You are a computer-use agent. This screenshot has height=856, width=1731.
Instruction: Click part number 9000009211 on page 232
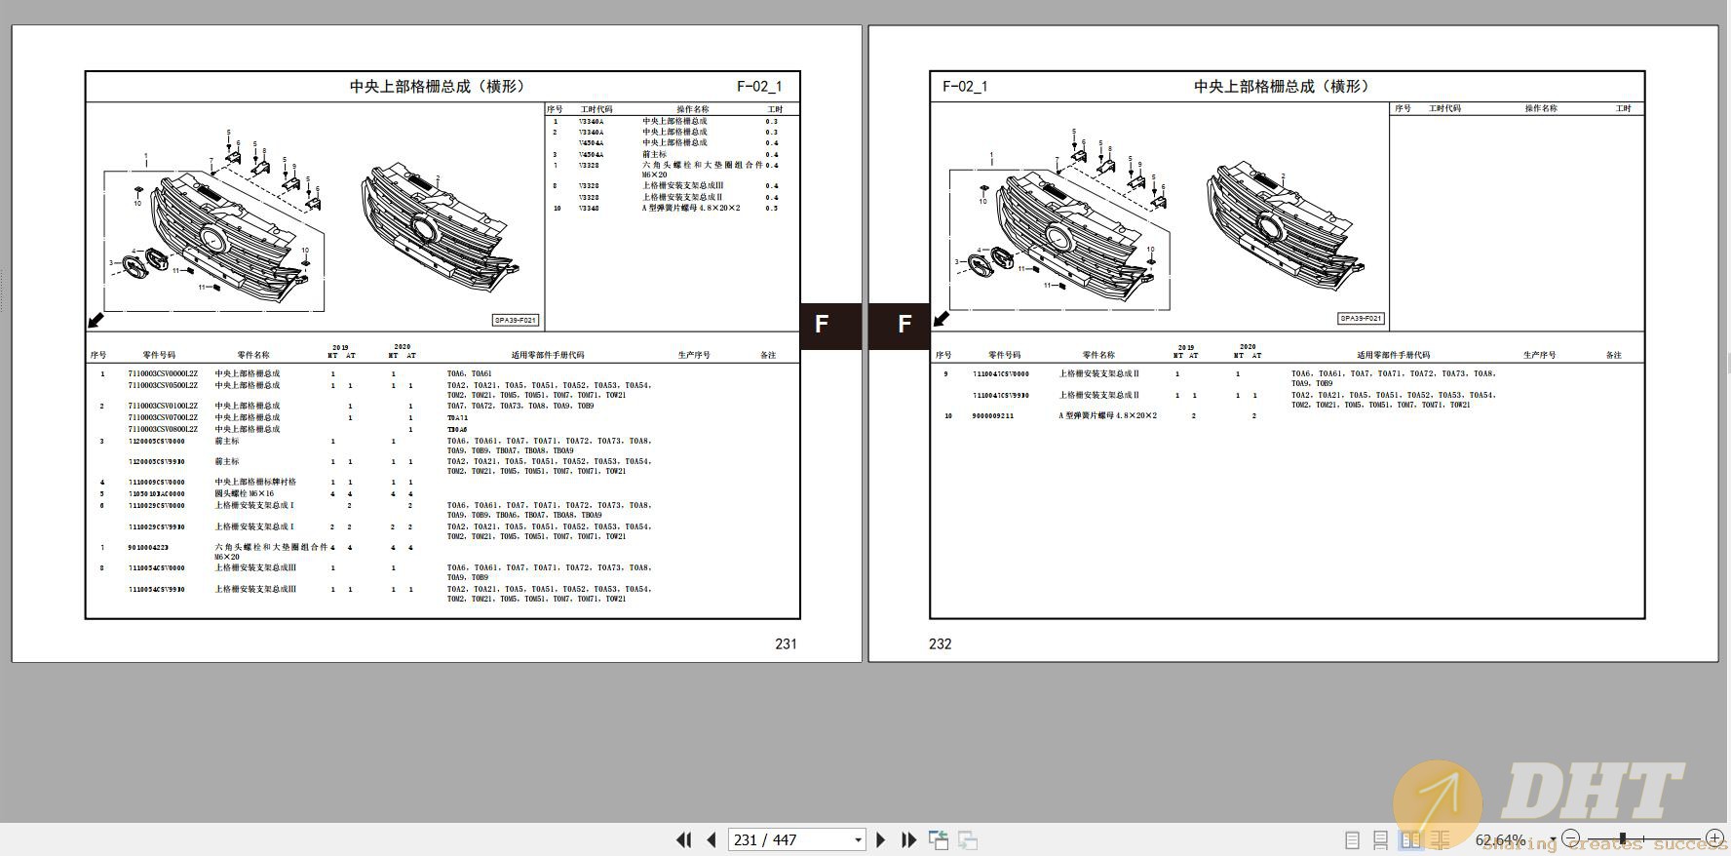coord(993,416)
